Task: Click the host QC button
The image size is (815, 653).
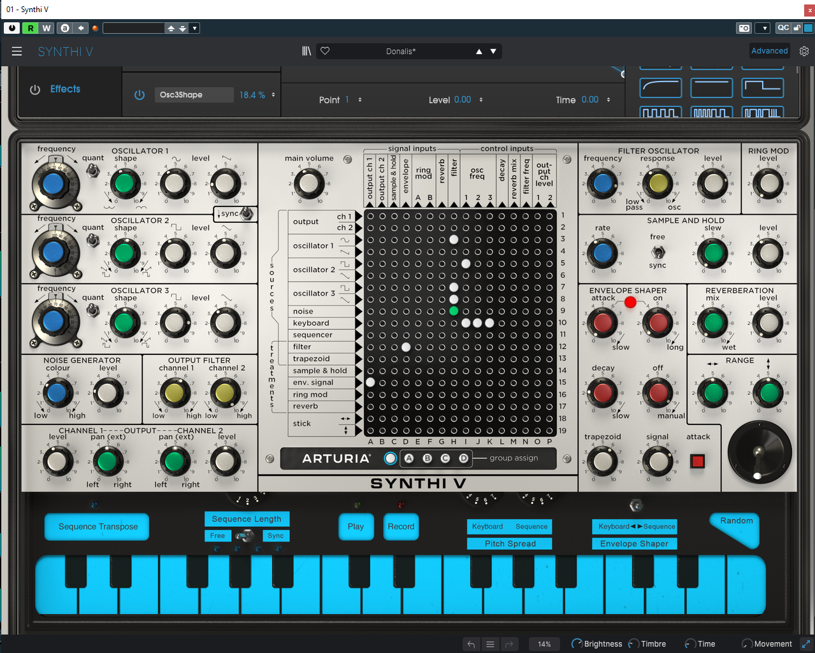Action: 783,28
